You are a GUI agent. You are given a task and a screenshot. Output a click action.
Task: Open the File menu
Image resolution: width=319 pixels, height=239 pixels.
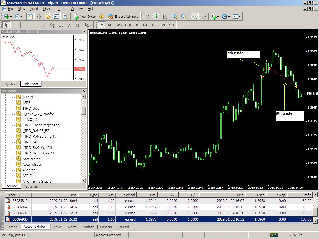(x=10, y=9)
